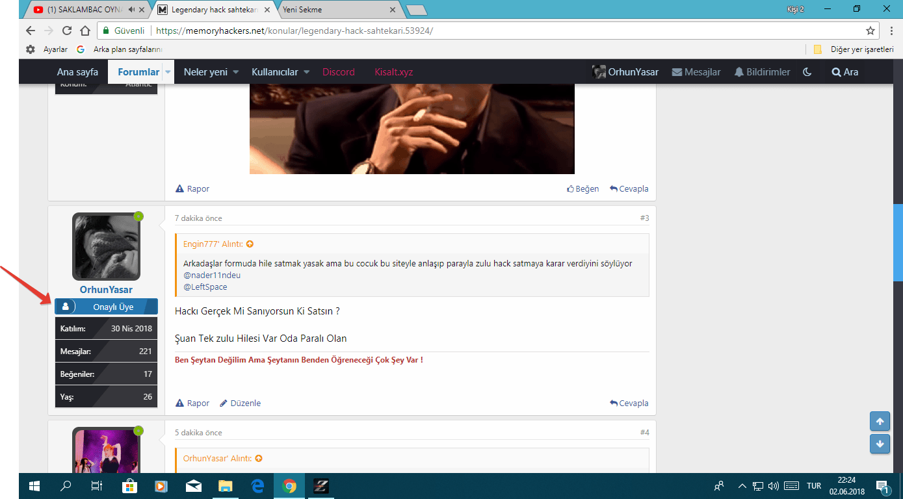Open OrhunYasar username link in post

[106, 290]
